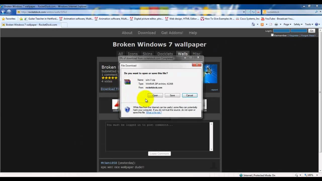This screenshot has height=181, width=322.
Task: Click the browser Back arrow button
Action: [x=3, y=12]
